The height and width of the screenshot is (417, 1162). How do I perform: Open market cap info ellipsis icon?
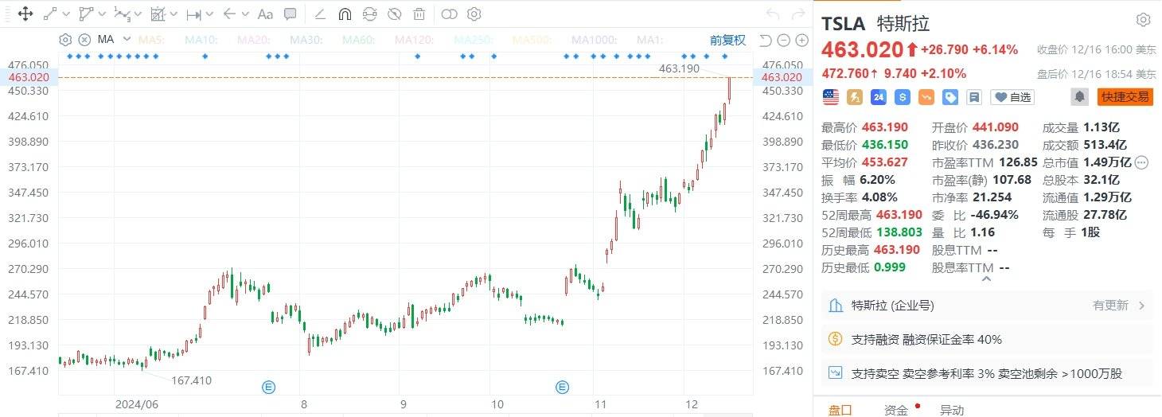point(1142,162)
